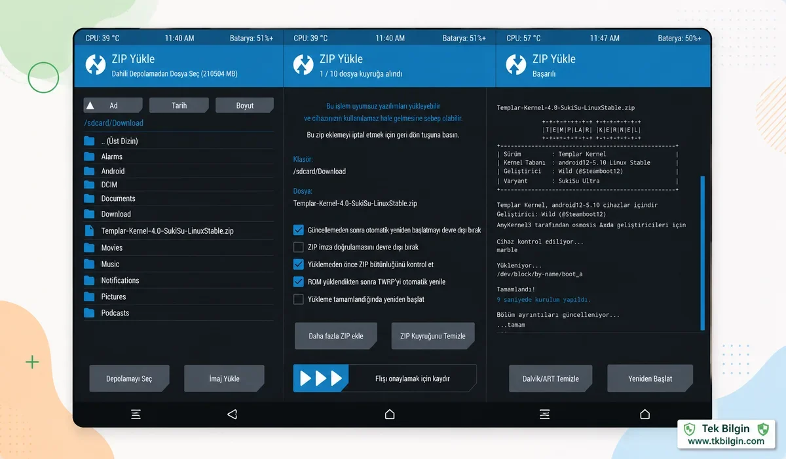Toggle 'Yüklemeden önce ZIP bütünlüğünü kontrol et'
This screenshot has height=459, width=786.
click(298, 265)
